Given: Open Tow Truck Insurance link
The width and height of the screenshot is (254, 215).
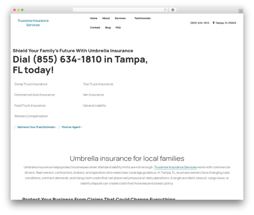Looking at the screenshot, I should 98,84.
